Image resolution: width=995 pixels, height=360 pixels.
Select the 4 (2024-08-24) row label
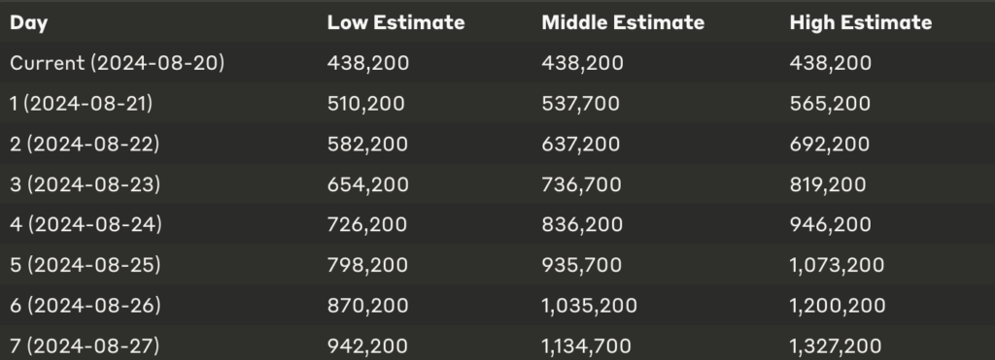point(86,224)
